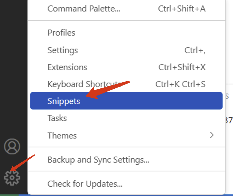Click the Ctrl+, shortcut hint beside Settings
This screenshot has height=196, width=233.
195,50
